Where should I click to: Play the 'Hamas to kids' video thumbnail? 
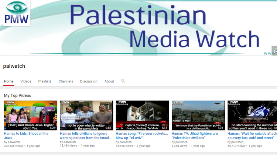31,115
